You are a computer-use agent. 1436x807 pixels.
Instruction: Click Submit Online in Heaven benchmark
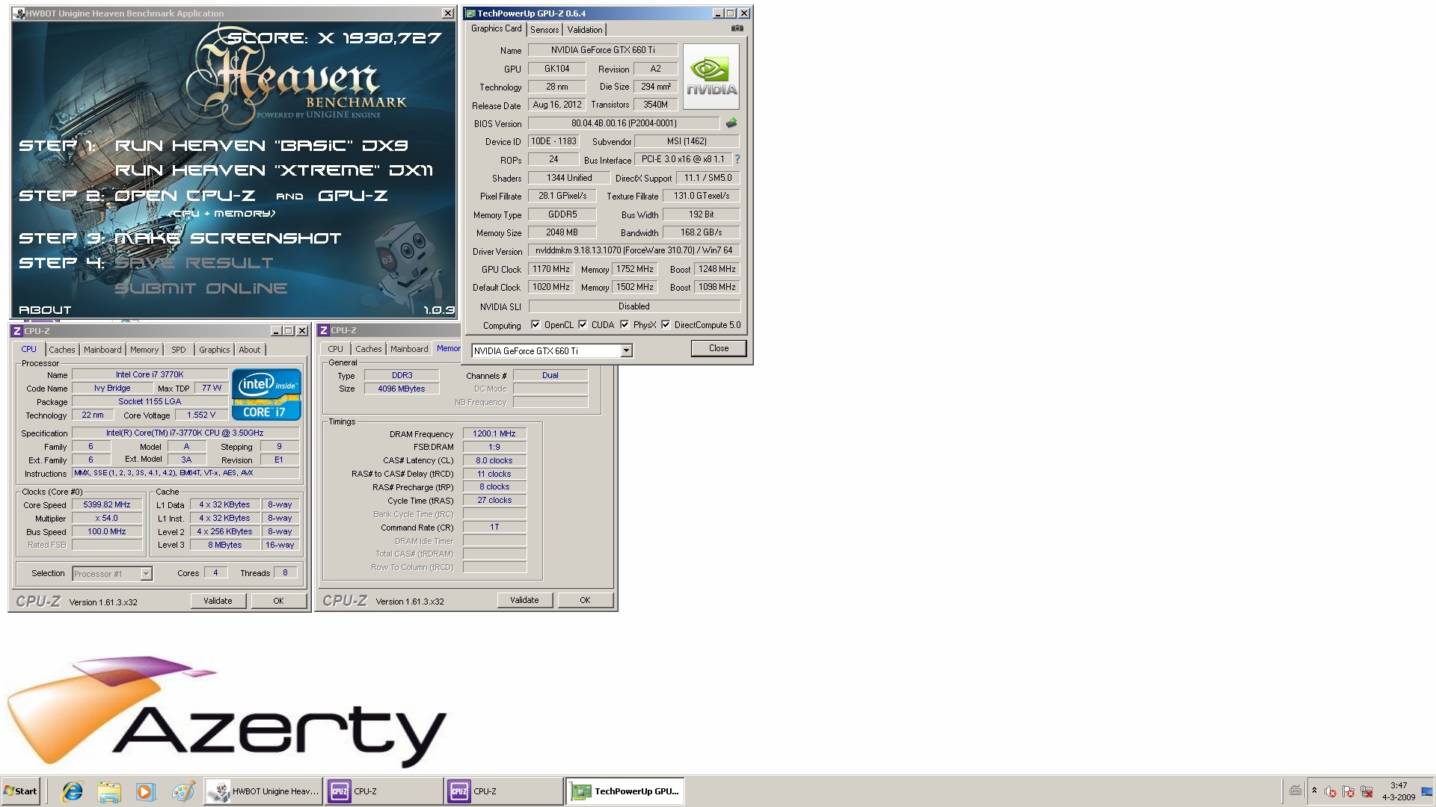pyautogui.click(x=200, y=288)
